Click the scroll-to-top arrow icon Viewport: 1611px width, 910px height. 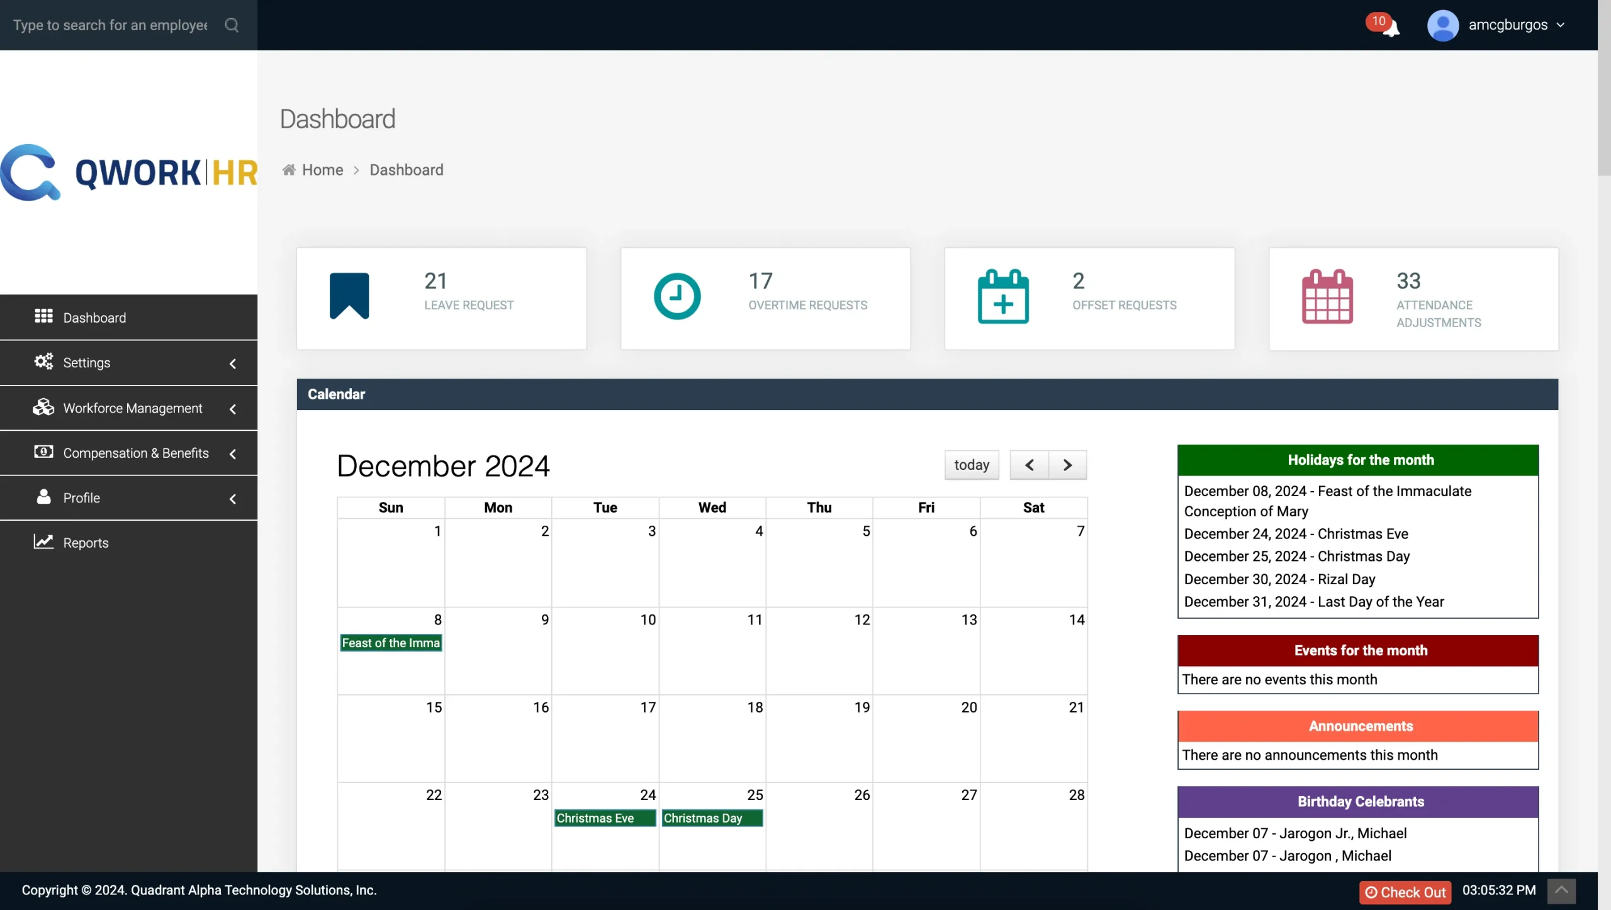[x=1561, y=891]
